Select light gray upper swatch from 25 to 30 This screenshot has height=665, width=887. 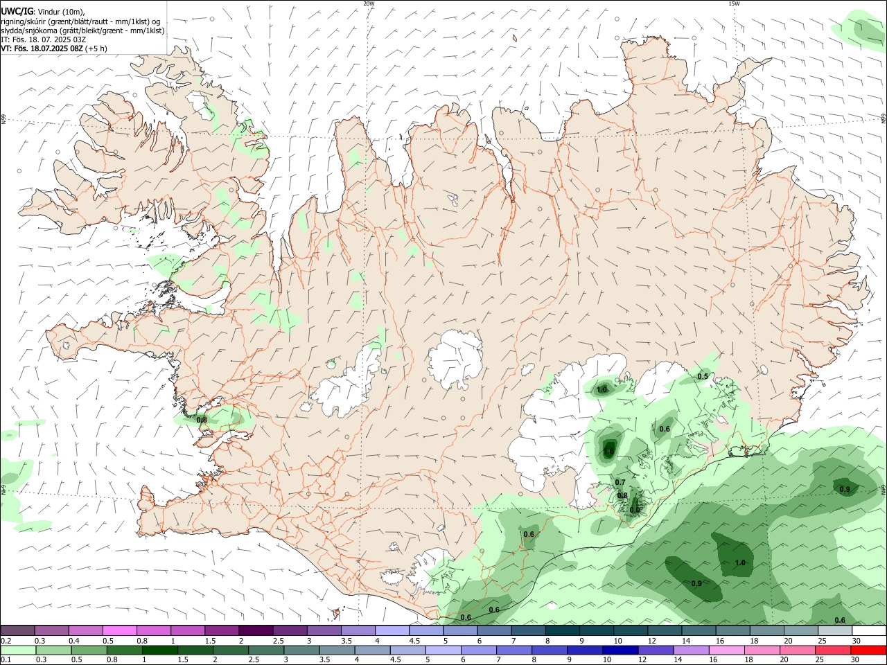835,630
